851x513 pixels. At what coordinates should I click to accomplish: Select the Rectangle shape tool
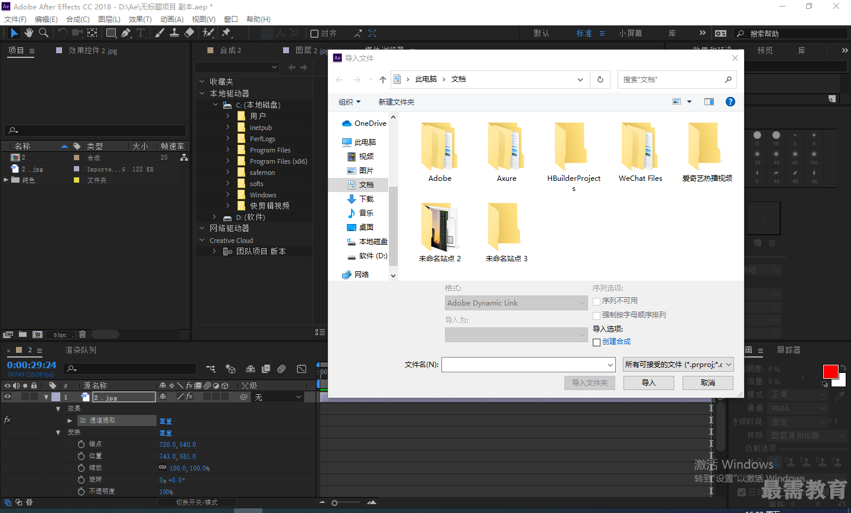pos(111,33)
